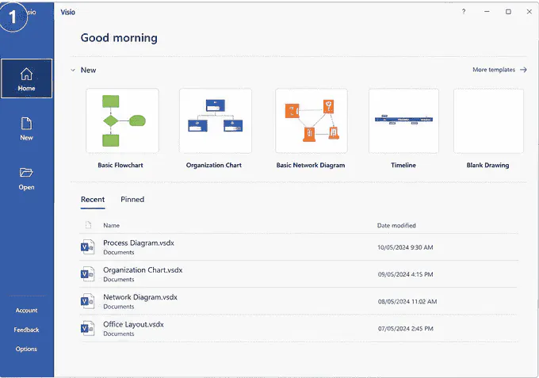Open the Home page in sidebar
The width and height of the screenshot is (539, 378).
click(26, 78)
